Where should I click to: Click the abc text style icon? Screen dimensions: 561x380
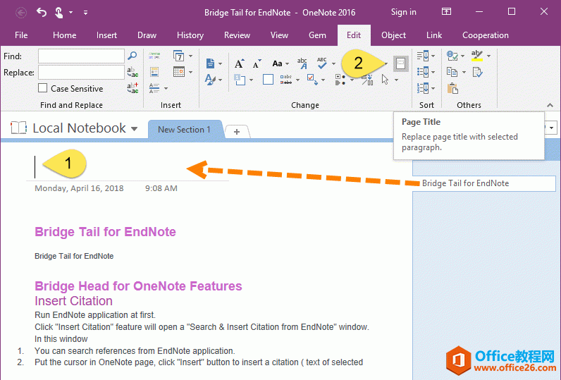pyautogui.click(x=302, y=63)
